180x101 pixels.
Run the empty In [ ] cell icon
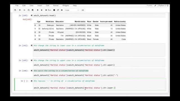click(31, 81)
